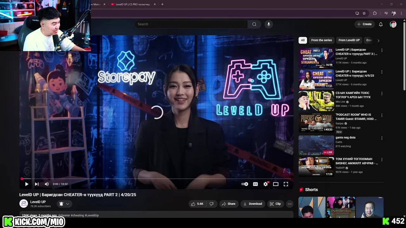The width and height of the screenshot is (406, 228).
Task: Open notification bell dropdown for LevelD UP
Action: point(64,204)
